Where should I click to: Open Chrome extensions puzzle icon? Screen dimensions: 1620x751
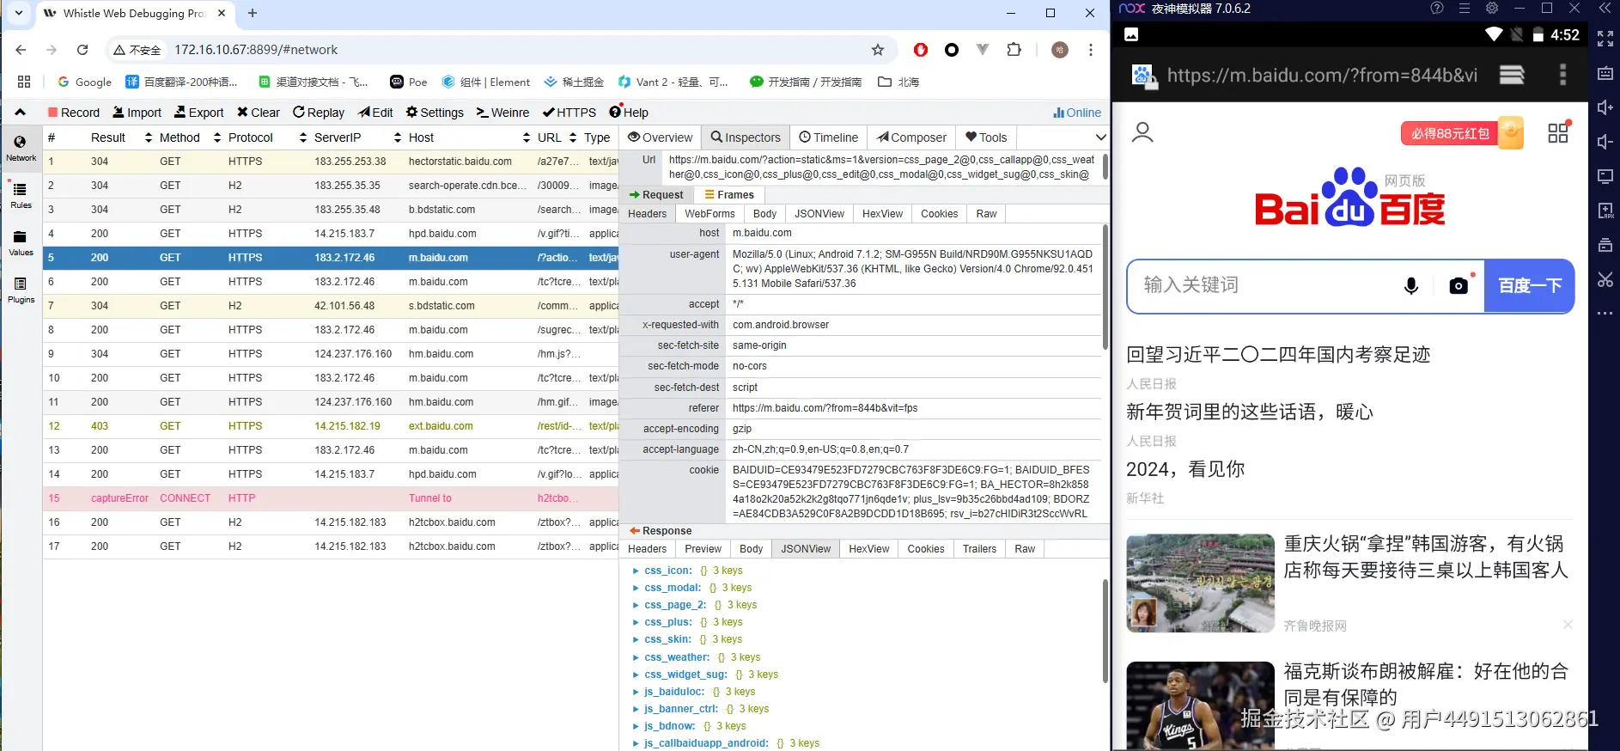1014,50
